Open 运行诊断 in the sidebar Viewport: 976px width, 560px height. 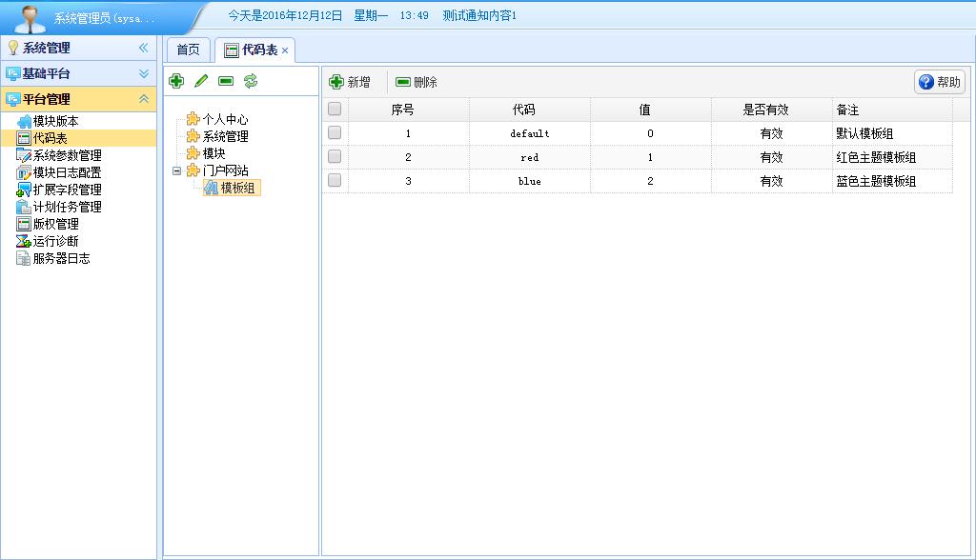(55, 241)
